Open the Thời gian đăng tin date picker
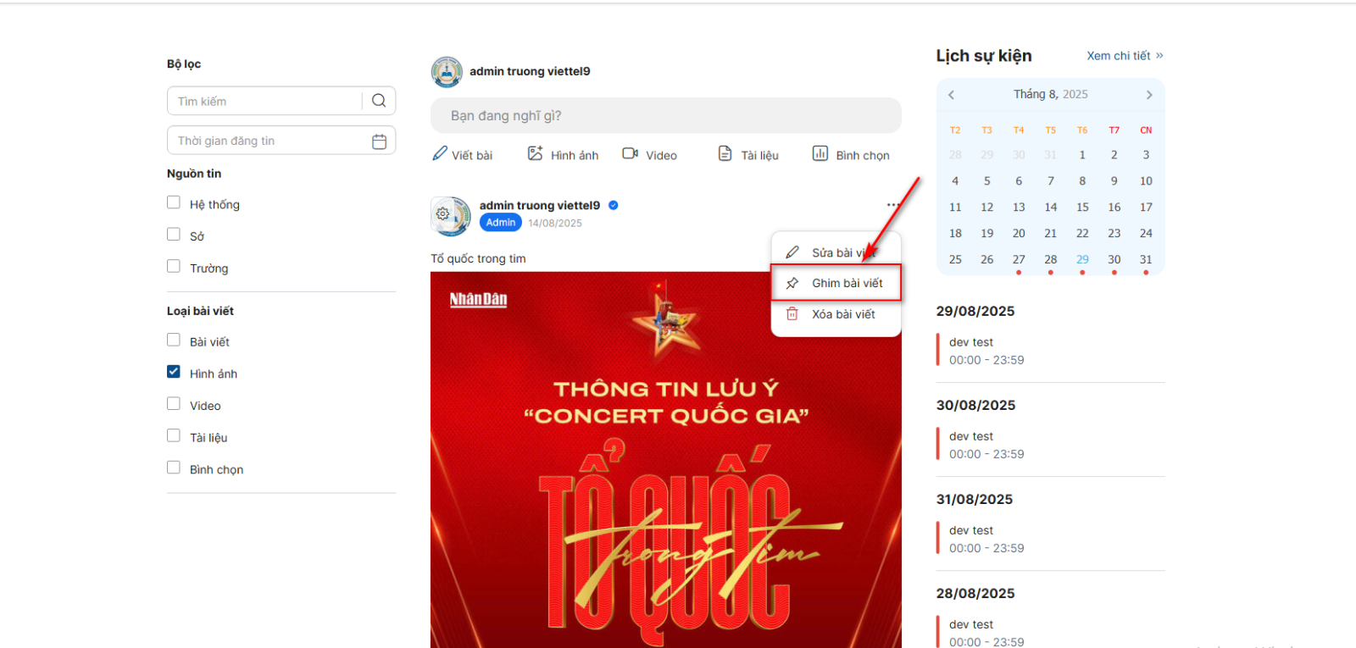1356x648 pixels. (281, 141)
